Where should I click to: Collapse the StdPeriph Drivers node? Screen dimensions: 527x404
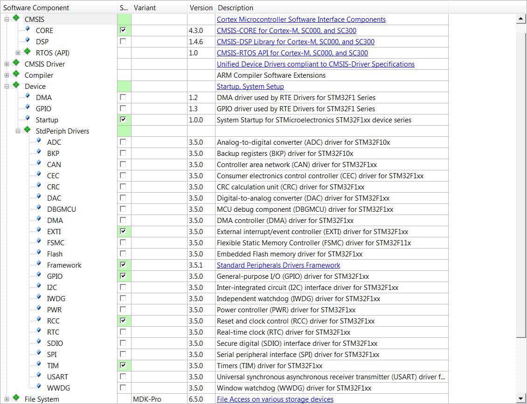[x=18, y=131]
